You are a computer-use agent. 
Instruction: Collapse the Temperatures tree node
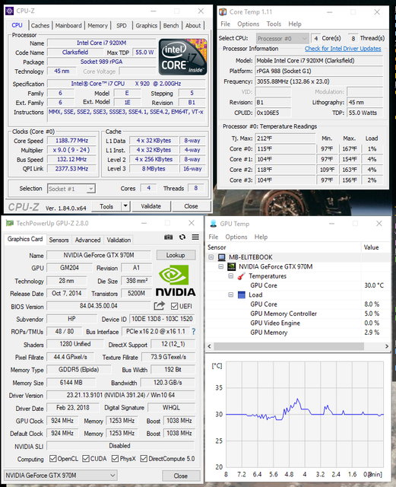(231, 275)
